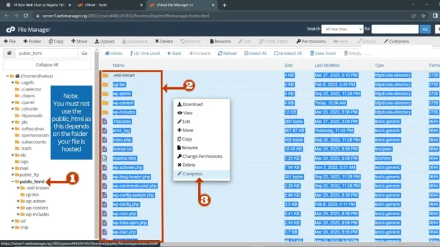Click Compress in the top toolbar
This screenshot has height=247, width=440.
(396, 41)
